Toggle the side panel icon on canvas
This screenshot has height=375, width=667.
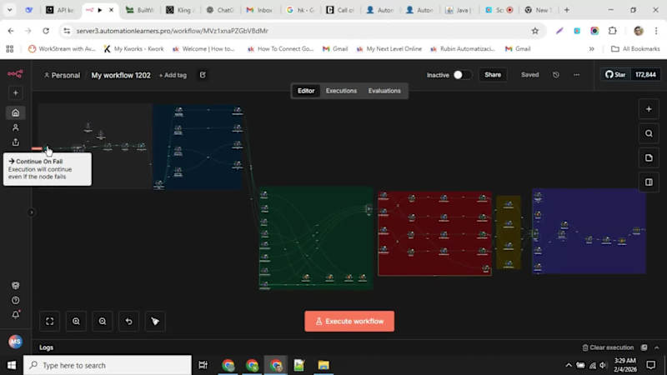coord(649,182)
